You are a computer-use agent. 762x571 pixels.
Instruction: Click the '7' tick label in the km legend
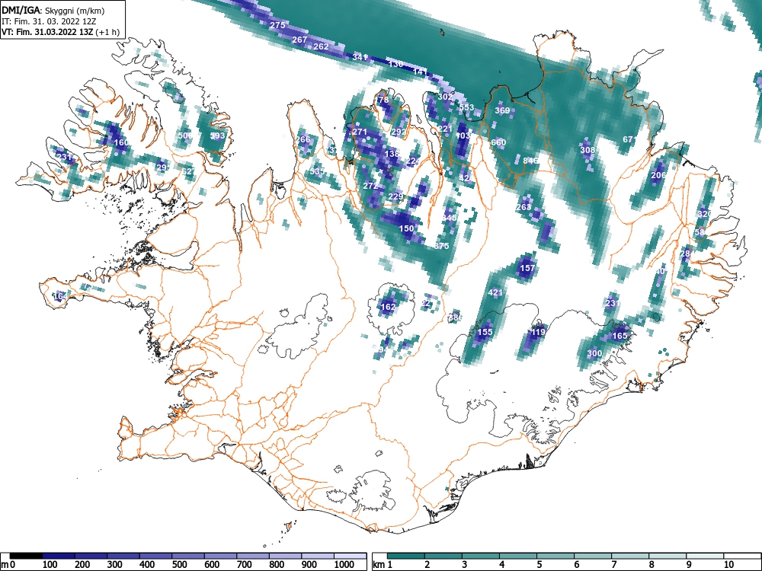[x=613, y=565]
